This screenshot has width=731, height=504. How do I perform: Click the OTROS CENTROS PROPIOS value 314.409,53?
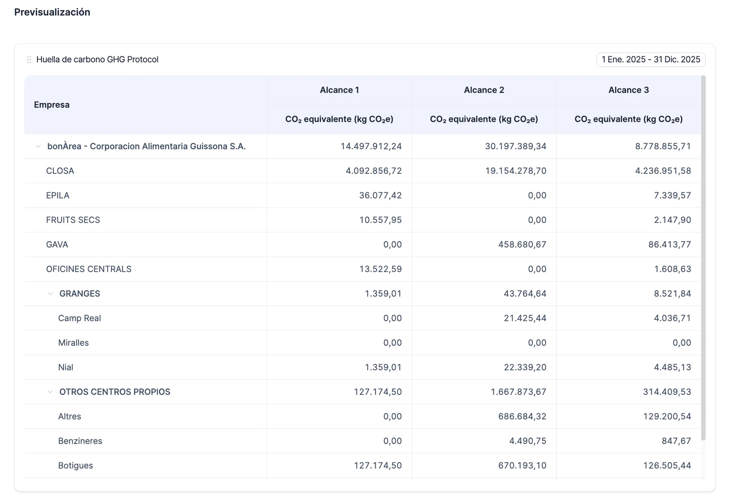tap(667, 392)
